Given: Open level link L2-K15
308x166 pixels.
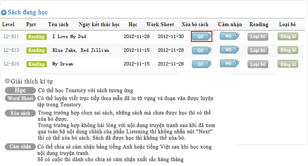Looking at the screenshot, I should tap(11, 64).
